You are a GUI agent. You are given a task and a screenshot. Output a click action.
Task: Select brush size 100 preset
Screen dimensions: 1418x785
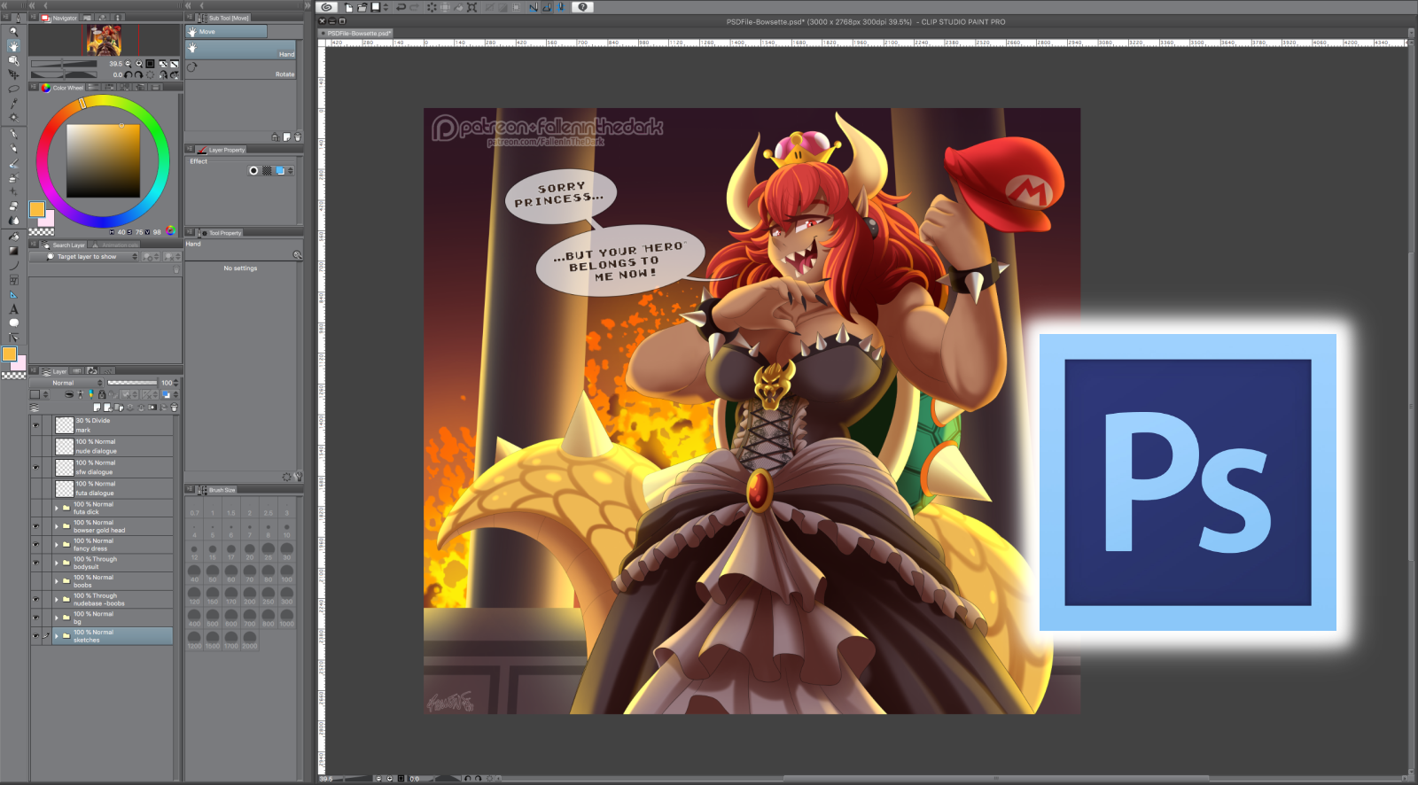[x=286, y=571]
